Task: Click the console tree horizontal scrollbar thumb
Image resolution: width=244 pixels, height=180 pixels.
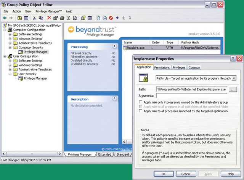Action: click(x=32, y=154)
